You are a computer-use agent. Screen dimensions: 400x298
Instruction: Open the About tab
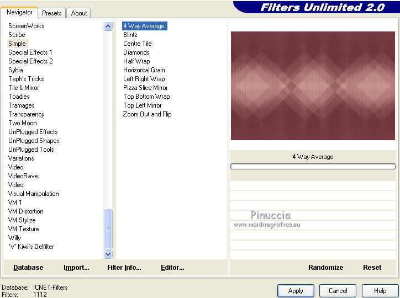[x=79, y=13]
